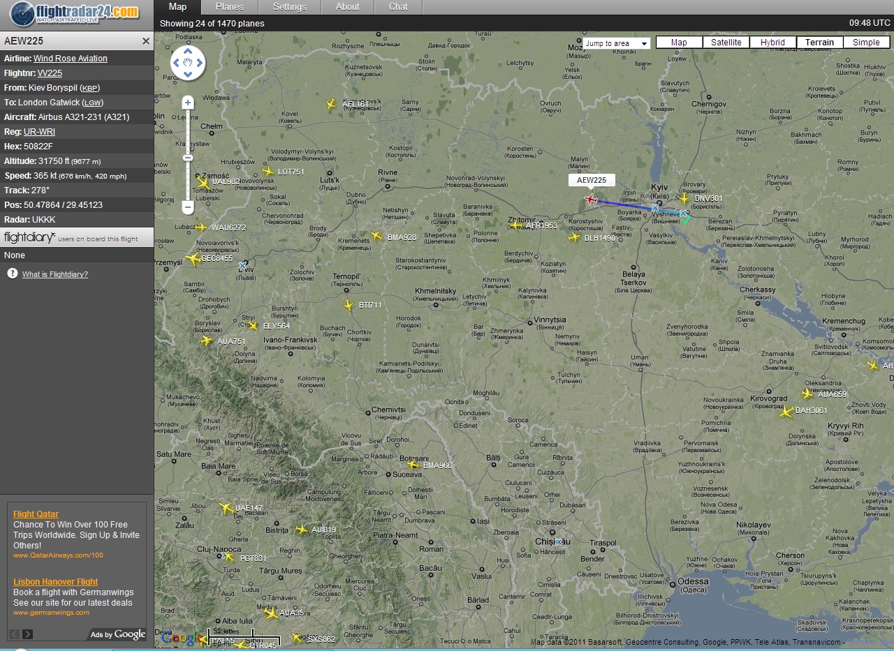Open the UR-WRI registration link
Image resolution: width=894 pixels, height=651 pixels.
click(39, 132)
